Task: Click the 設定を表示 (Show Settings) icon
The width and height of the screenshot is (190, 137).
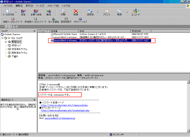Action: (x=66, y=20)
